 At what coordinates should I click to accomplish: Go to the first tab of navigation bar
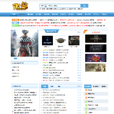coord(14,14)
